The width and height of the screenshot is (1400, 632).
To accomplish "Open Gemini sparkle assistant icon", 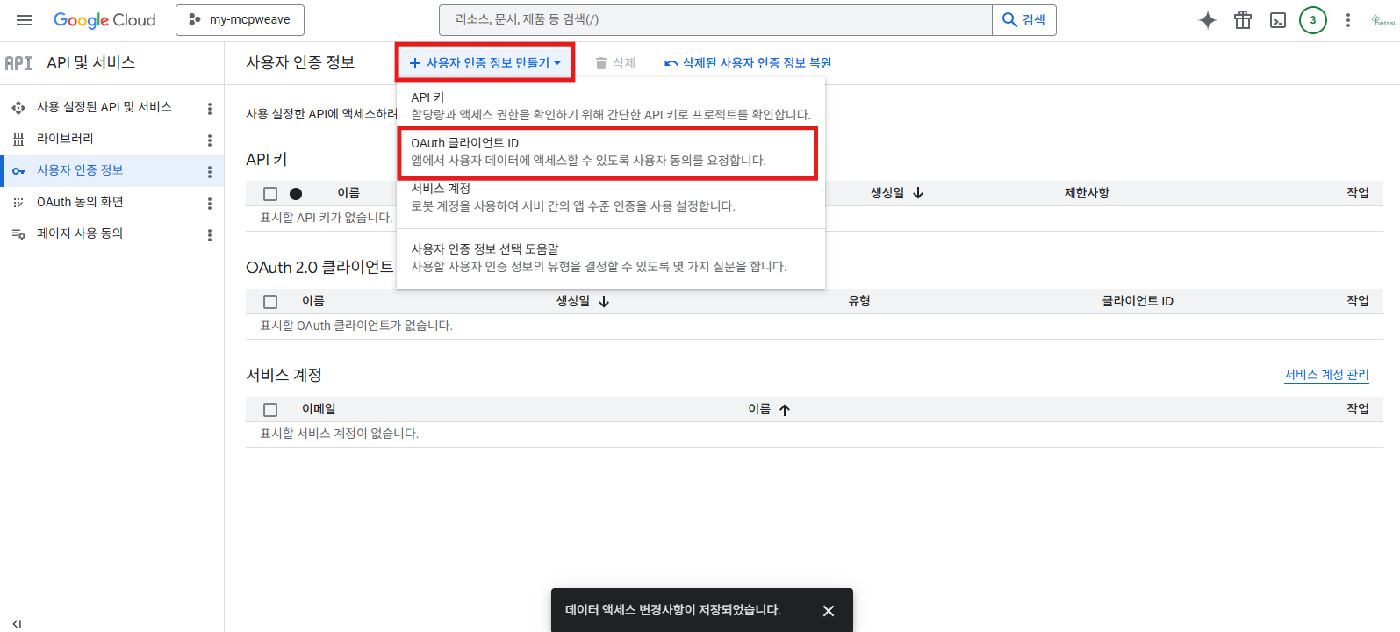I will click(1208, 20).
